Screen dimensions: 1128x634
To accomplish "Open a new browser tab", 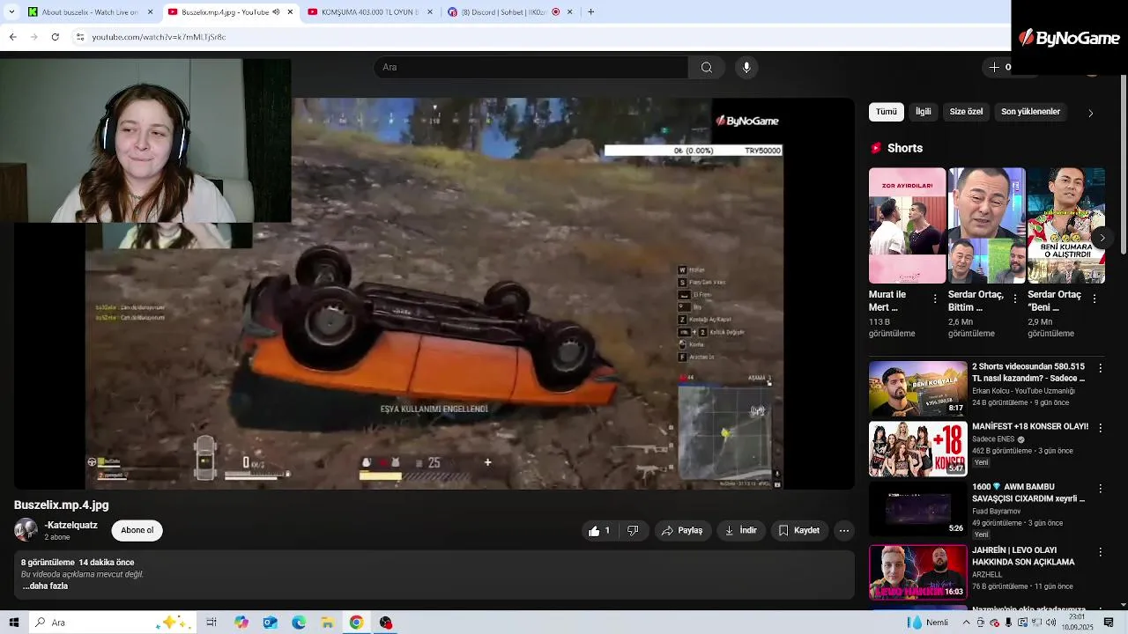I will 590,11.
